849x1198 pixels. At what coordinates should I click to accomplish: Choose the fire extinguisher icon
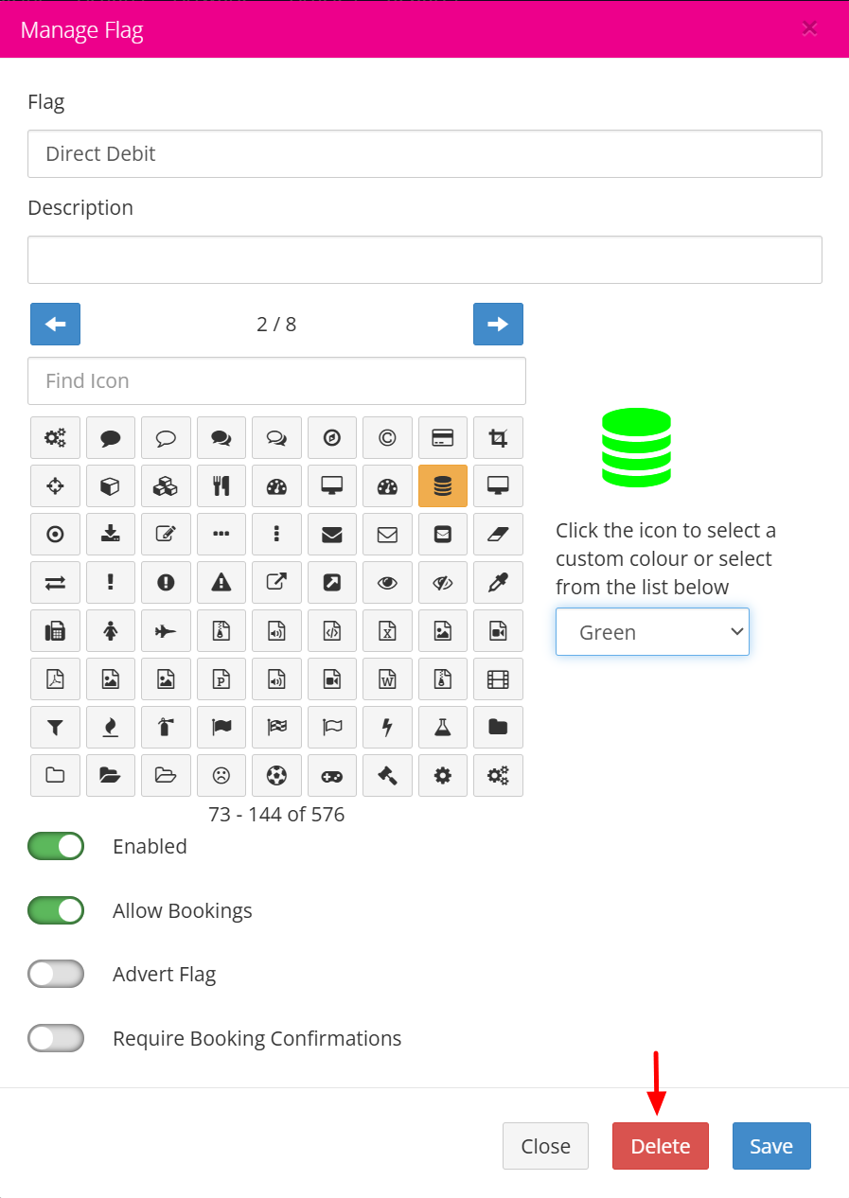click(166, 728)
